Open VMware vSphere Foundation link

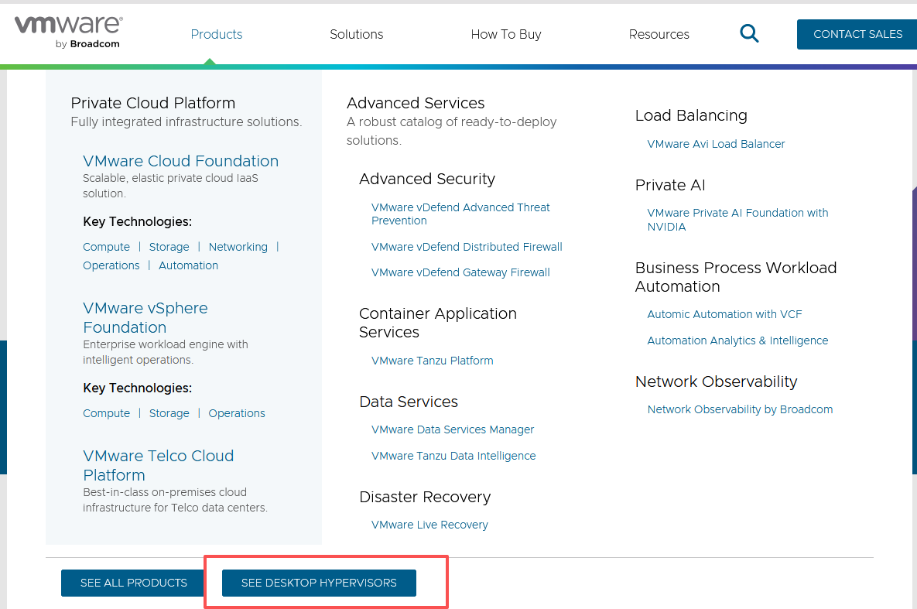click(145, 318)
